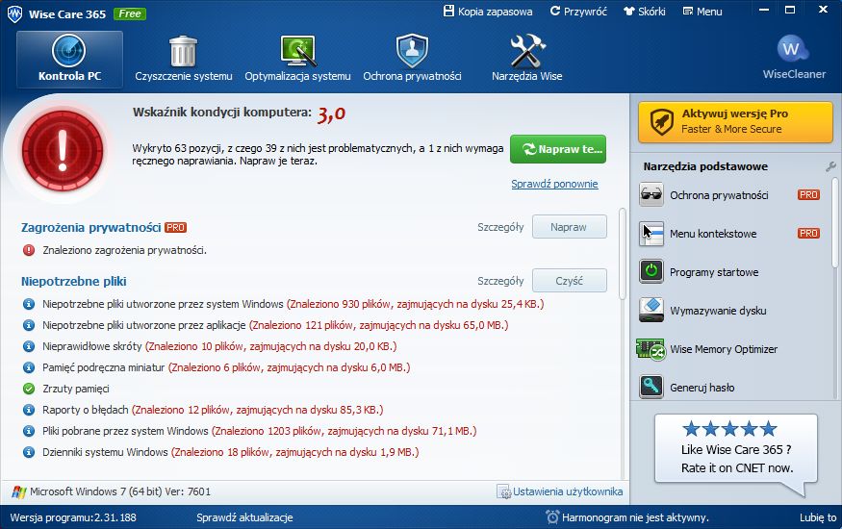Click the Generuj hasło key icon
842x529 pixels.
[x=651, y=387]
